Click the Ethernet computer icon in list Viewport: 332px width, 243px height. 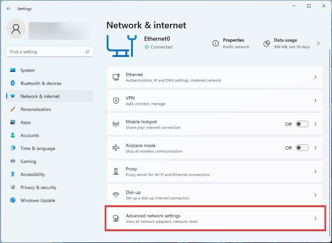pos(116,77)
